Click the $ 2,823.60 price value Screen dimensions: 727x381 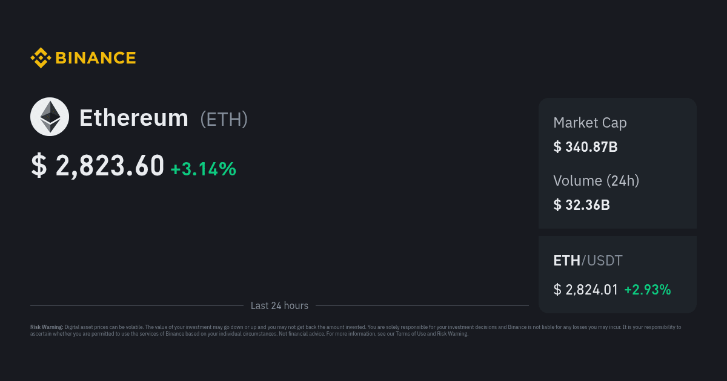(98, 166)
